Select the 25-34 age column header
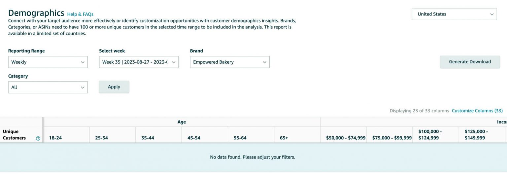Screen dimensions: 507x174 pos(101,138)
